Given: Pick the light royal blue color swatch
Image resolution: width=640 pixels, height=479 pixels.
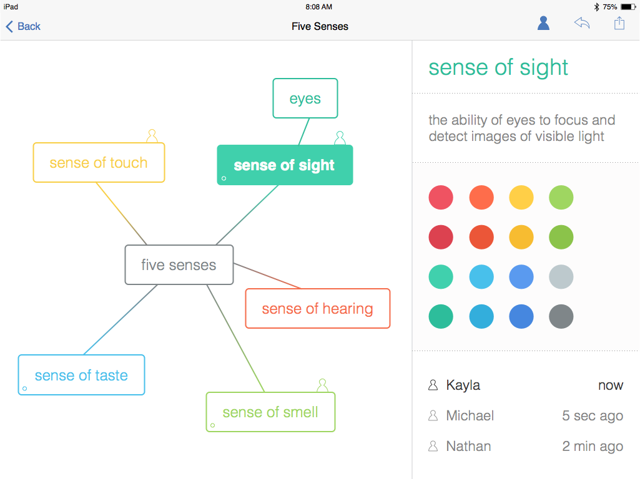Looking at the screenshot, I should tap(521, 277).
